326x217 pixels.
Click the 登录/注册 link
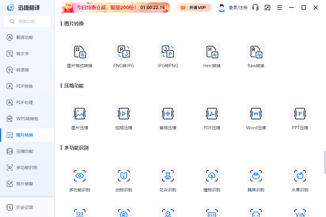[238, 8]
